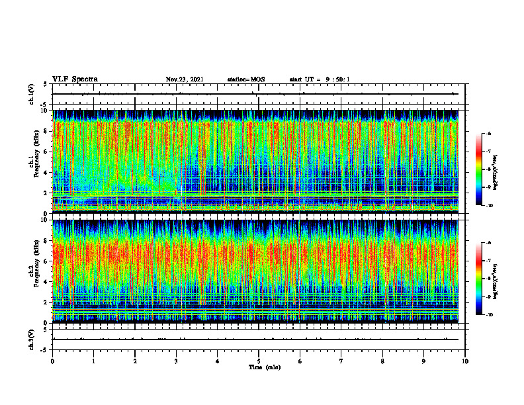Click inside the ch.1 spectrogram panel
524x405 pixels.
(255, 161)
